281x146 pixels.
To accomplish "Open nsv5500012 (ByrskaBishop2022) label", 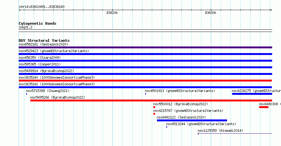I will [x=181, y=104].
